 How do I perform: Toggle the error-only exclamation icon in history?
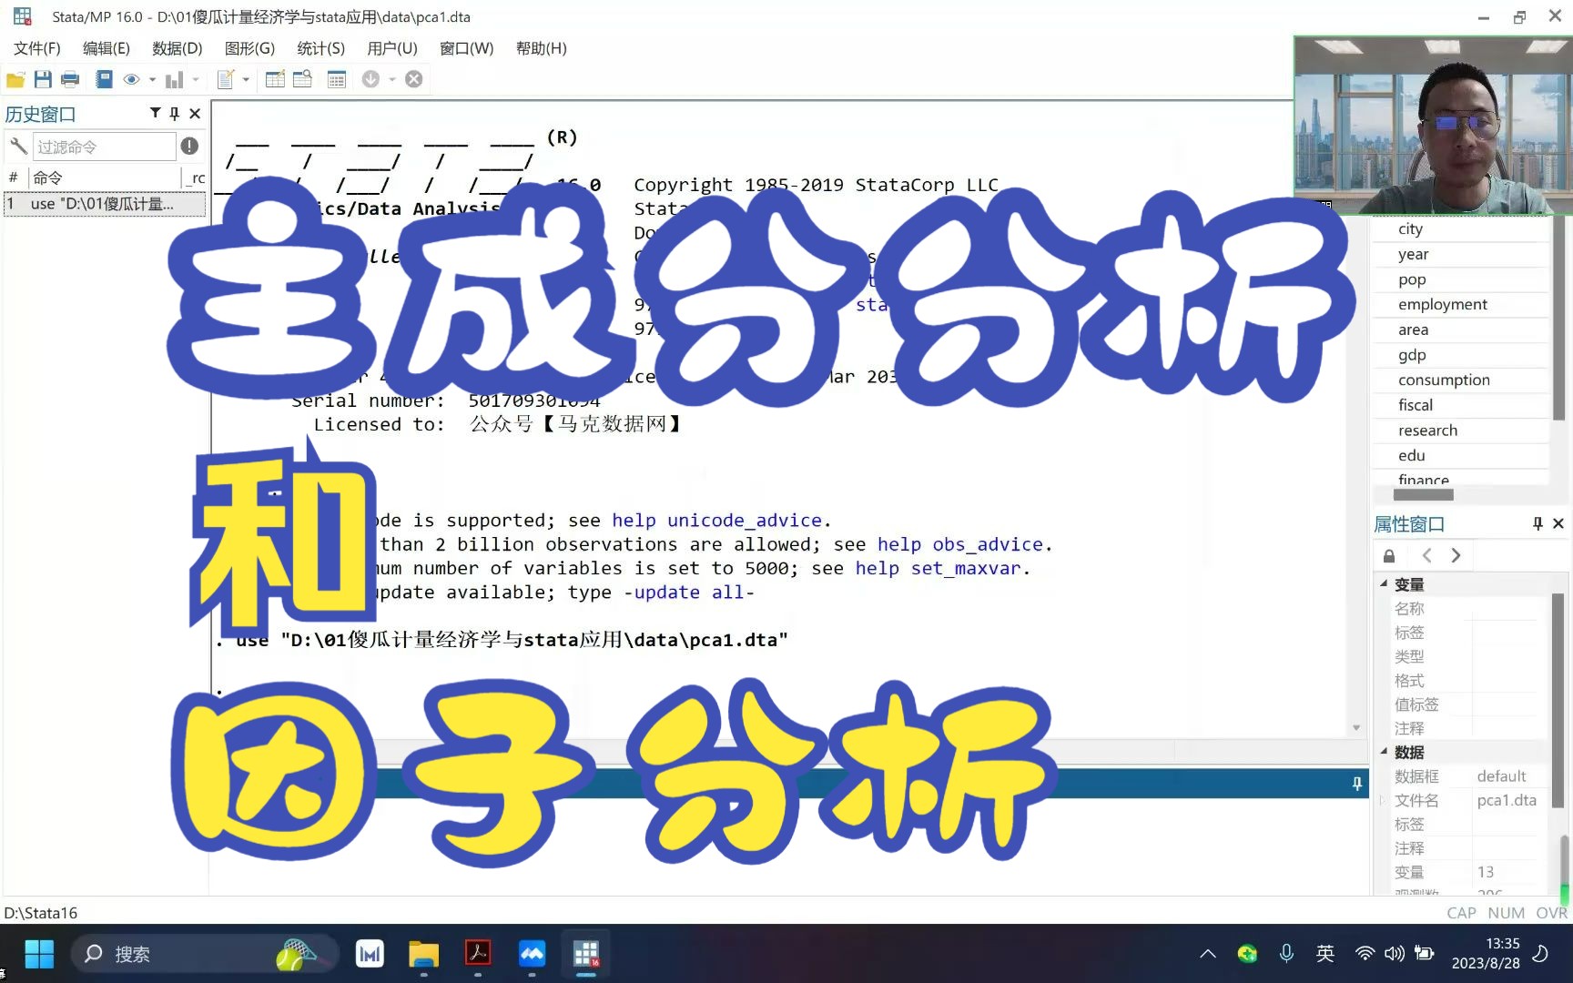189,146
